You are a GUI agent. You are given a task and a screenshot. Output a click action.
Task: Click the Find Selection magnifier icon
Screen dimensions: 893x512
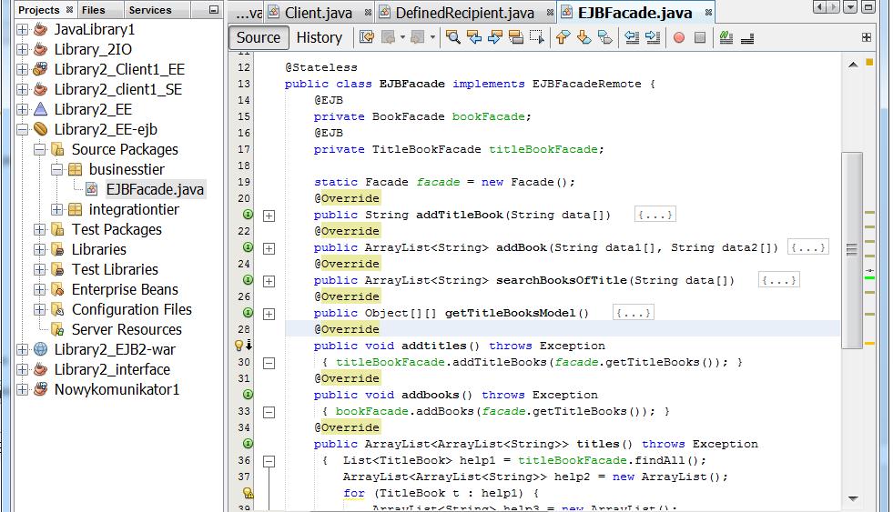pos(453,37)
